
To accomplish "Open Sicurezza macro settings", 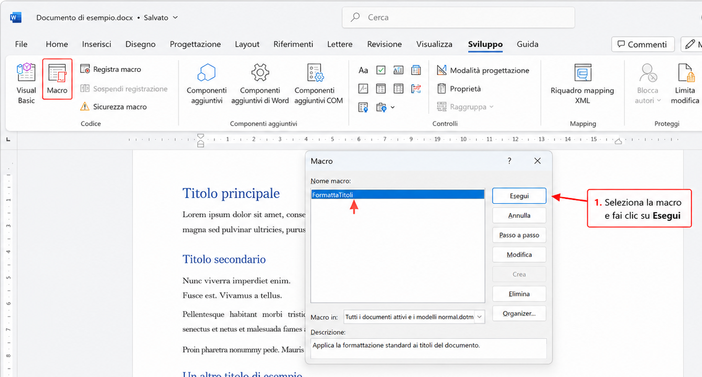I will point(114,107).
